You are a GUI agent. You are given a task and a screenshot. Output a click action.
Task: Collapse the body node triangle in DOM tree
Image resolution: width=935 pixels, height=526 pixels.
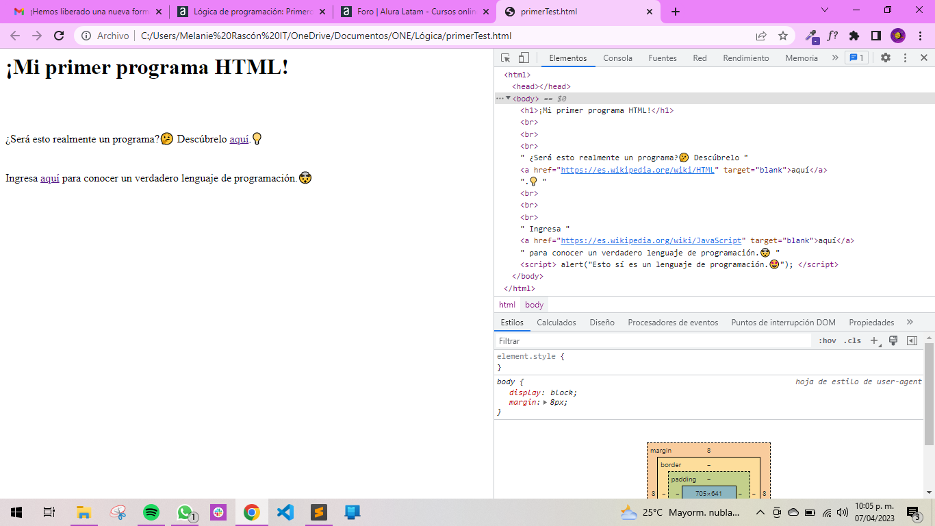point(508,98)
